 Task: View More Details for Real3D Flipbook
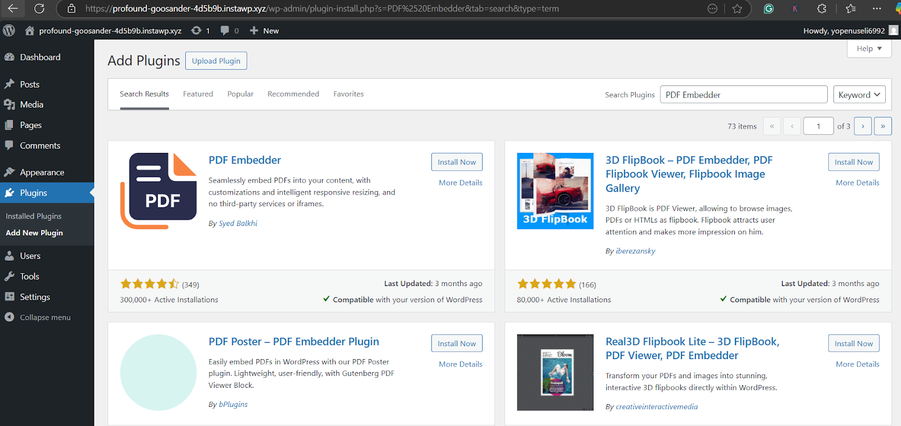[858, 364]
